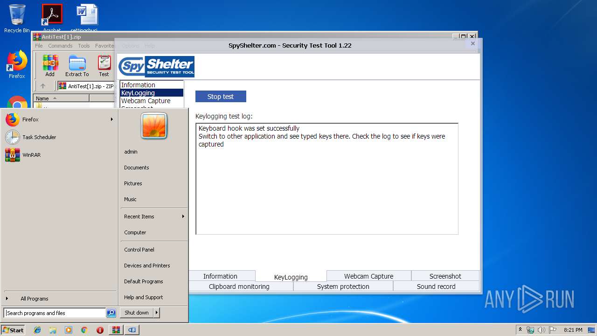Viewport: 597px width, 336px height.
Task: Close the SpyShelter Security Test Tool window
Action: (x=472, y=43)
